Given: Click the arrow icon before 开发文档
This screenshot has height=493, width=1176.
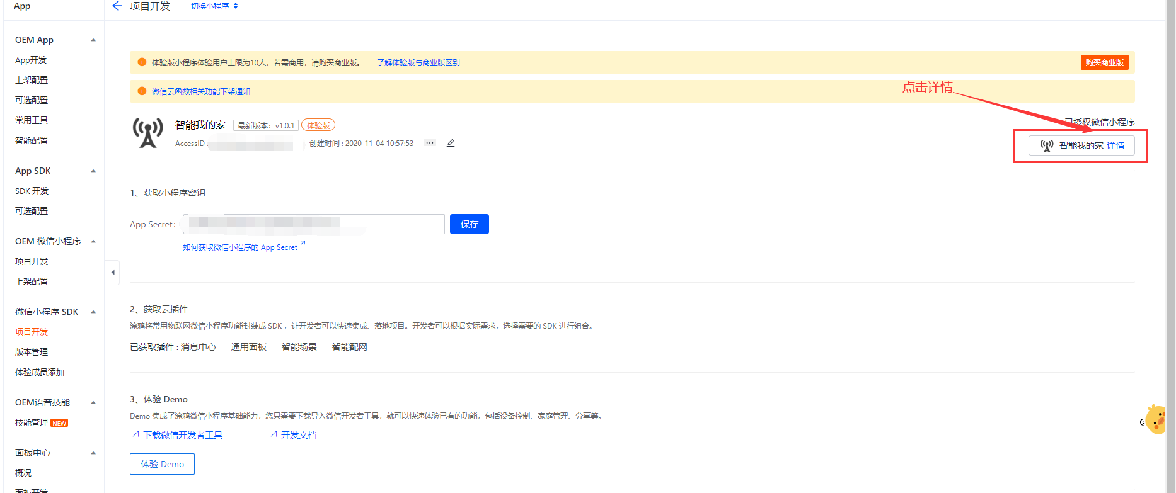Looking at the screenshot, I should [274, 434].
